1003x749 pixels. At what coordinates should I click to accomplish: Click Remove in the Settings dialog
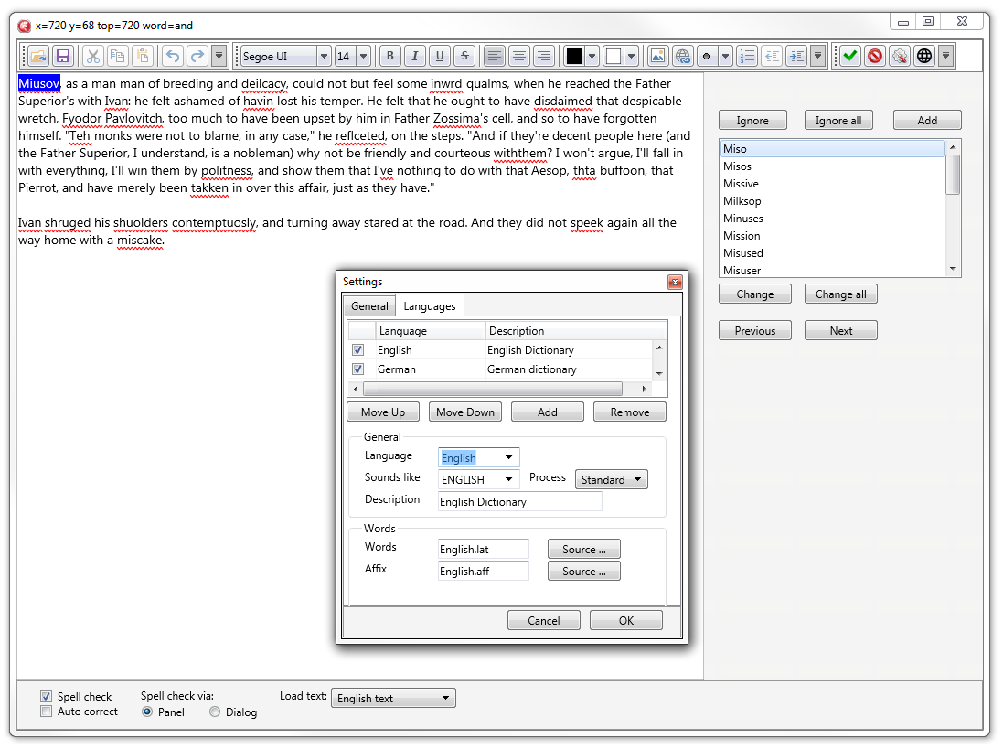[629, 412]
